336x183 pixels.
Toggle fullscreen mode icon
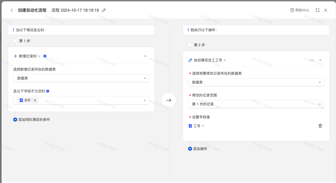pos(318,10)
